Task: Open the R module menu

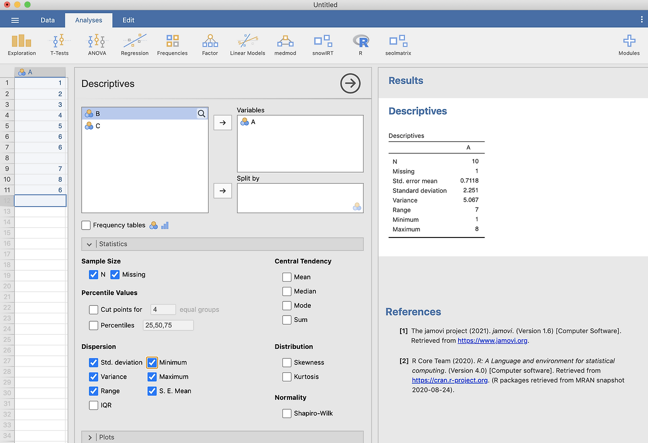Action: [360, 45]
